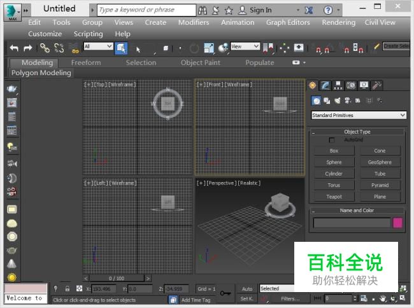414x308 pixels.
Task: Toggle the selection lock icon in status bar
Action: 68,288
